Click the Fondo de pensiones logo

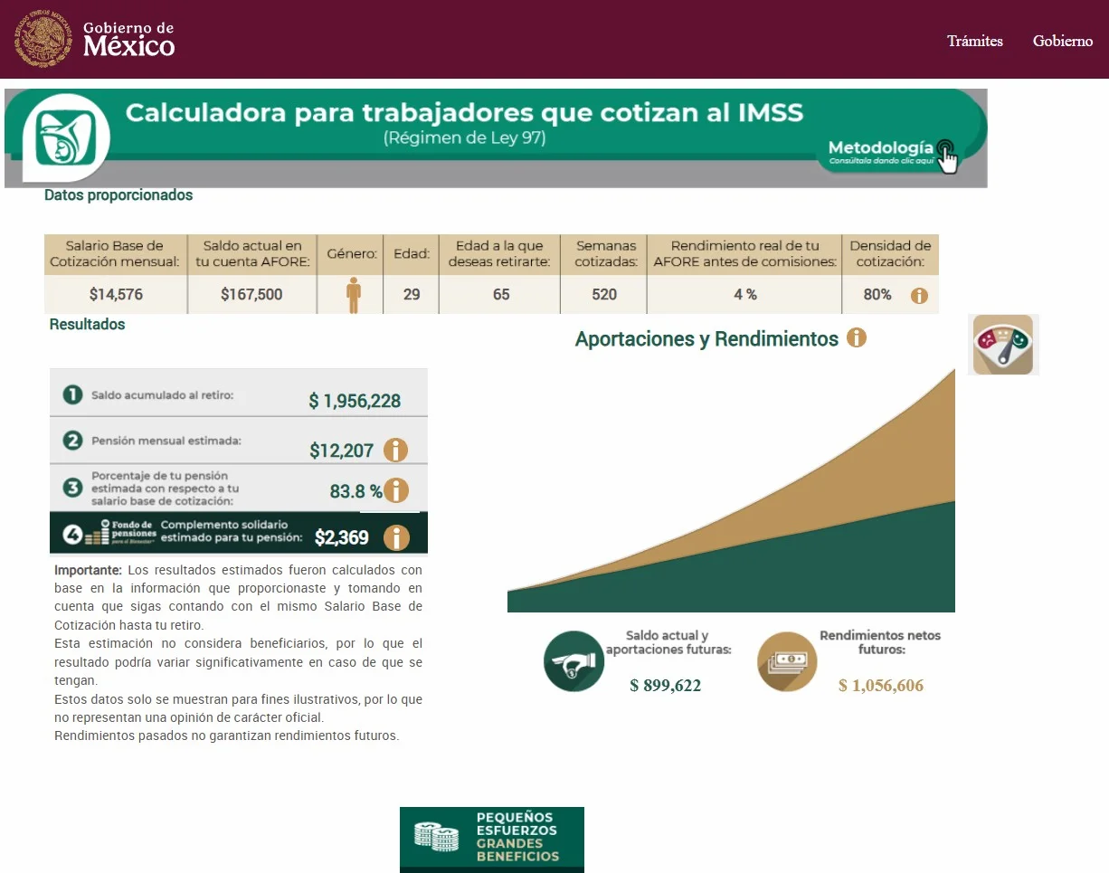coord(121,533)
